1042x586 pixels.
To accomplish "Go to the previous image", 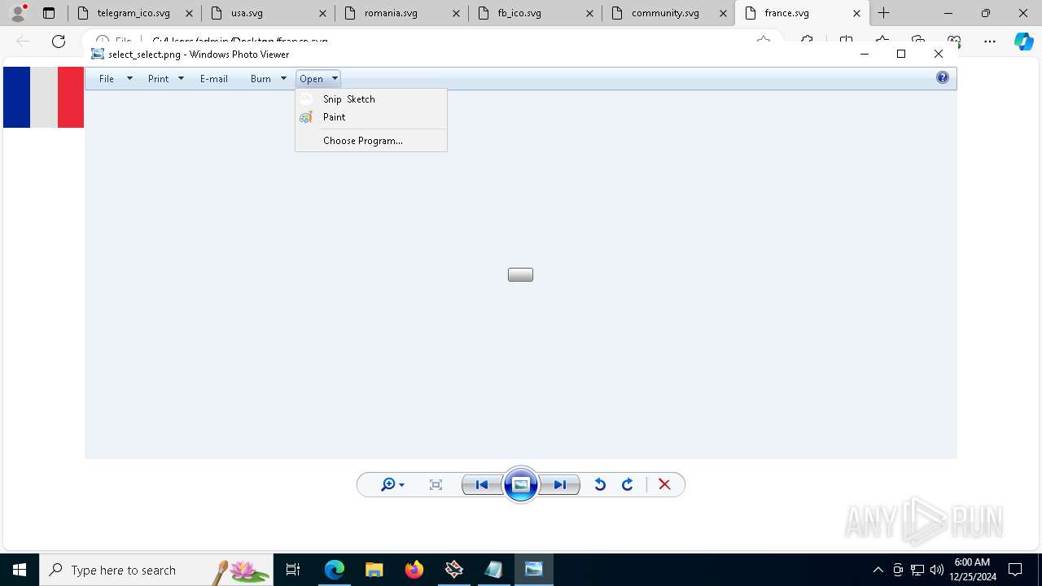I will point(482,485).
